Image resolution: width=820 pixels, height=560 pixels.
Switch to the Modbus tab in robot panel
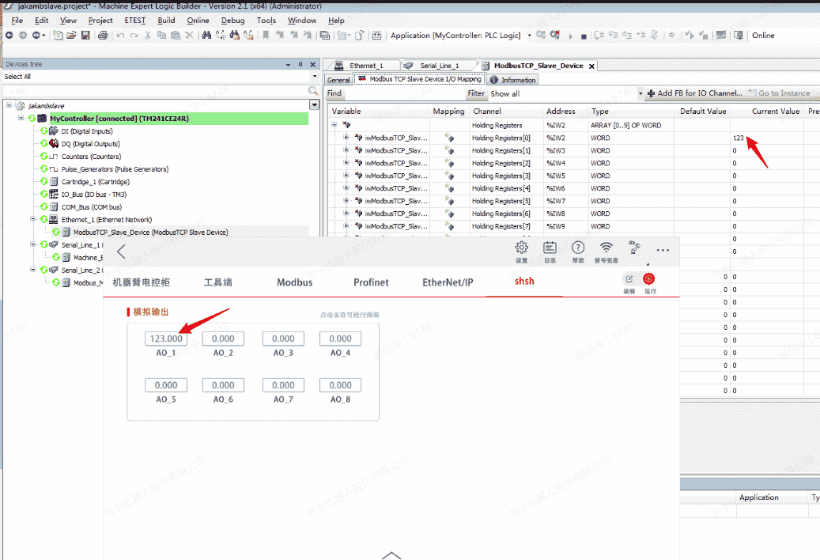point(294,282)
